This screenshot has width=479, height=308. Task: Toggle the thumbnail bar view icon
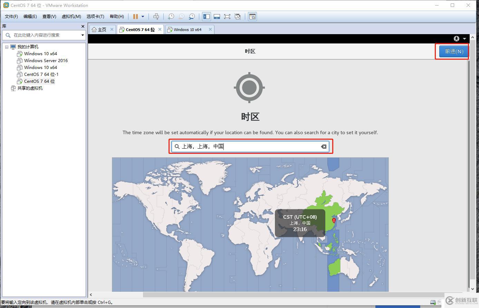(x=217, y=17)
